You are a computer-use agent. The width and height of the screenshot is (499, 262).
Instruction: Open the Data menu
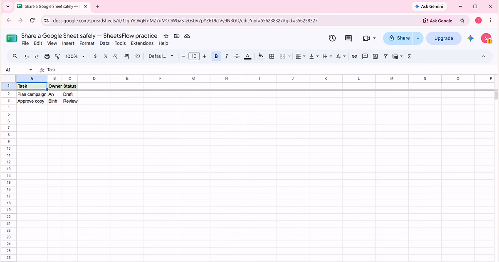tap(104, 43)
